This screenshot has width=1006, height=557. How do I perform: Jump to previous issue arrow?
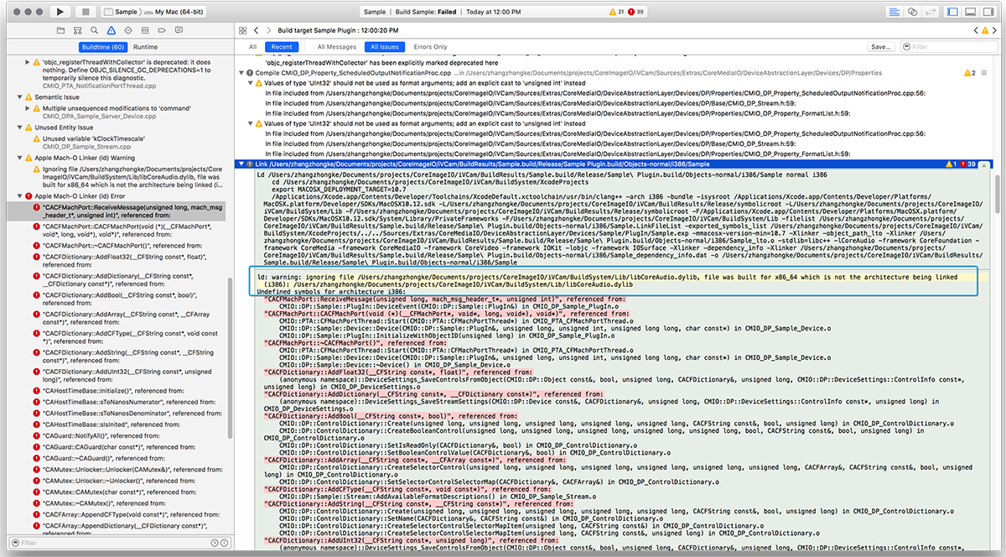tap(976, 29)
